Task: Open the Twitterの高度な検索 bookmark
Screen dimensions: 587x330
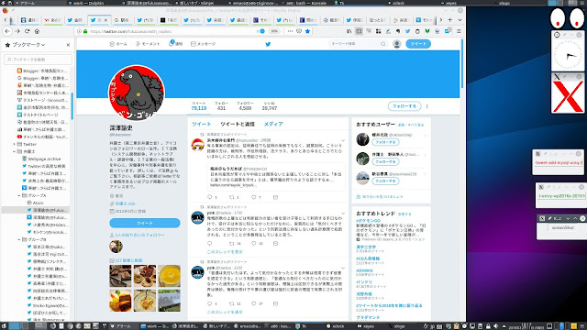Action: pos(44,166)
